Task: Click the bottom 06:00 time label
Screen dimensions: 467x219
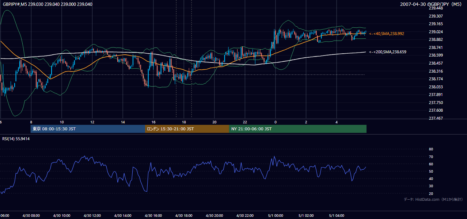Action: pyautogui.click(x=4, y=215)
